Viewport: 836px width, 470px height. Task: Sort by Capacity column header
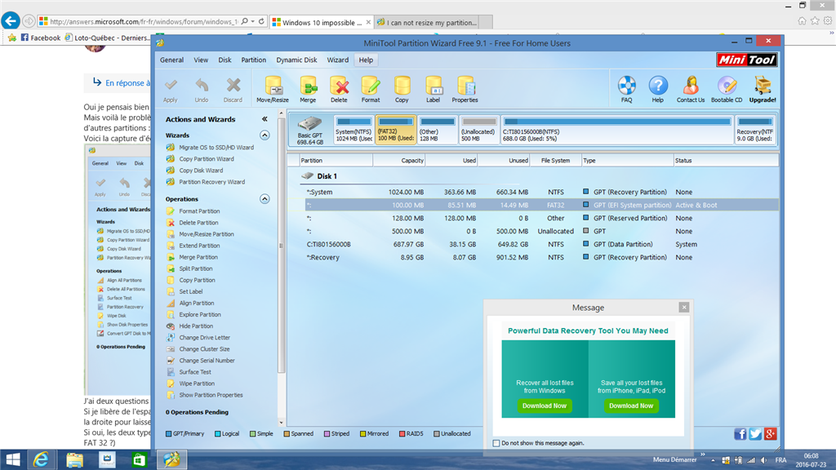pos(398,161)
